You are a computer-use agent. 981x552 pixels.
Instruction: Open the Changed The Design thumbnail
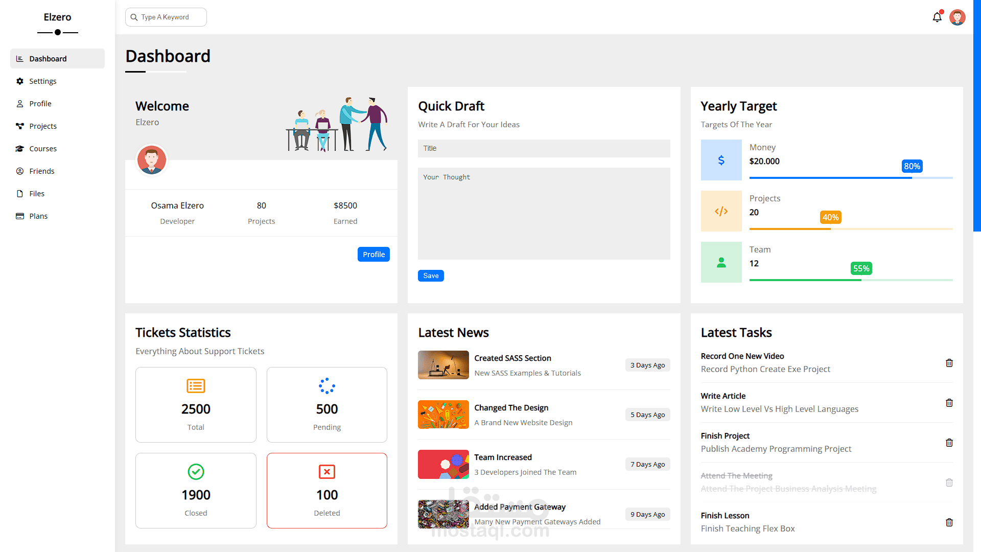[x=443, y=415]
